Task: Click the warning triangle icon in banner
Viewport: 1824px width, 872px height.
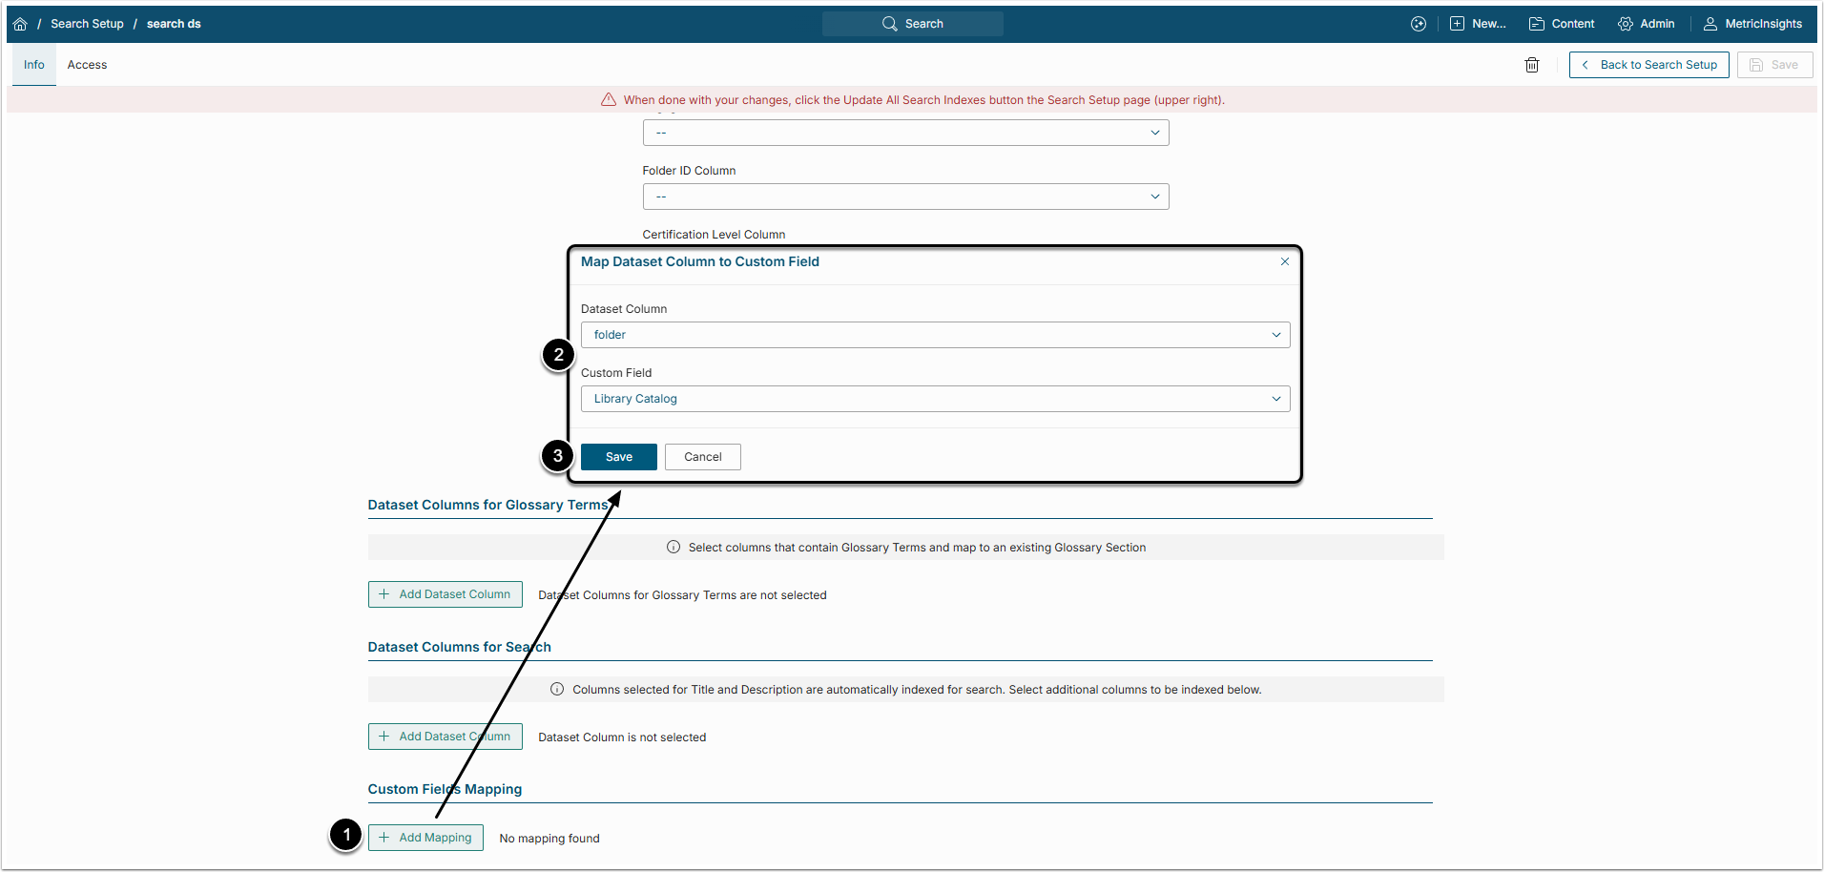Action: (609, 100)
